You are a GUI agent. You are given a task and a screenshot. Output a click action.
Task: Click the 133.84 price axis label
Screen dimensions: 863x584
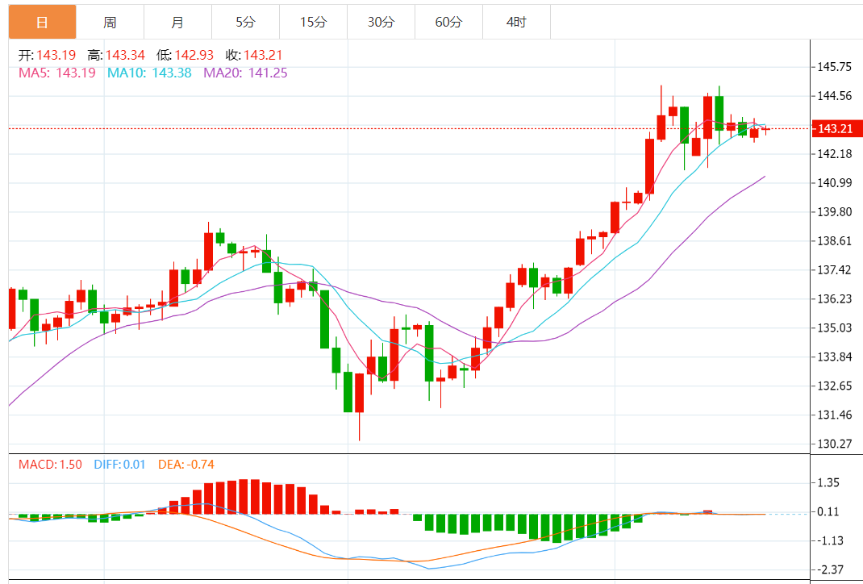tap(835, 357)
